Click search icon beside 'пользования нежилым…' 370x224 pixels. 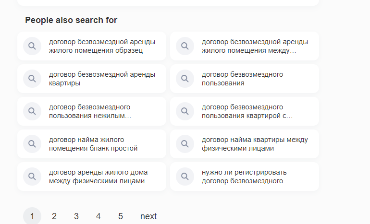tap(32, 111)
